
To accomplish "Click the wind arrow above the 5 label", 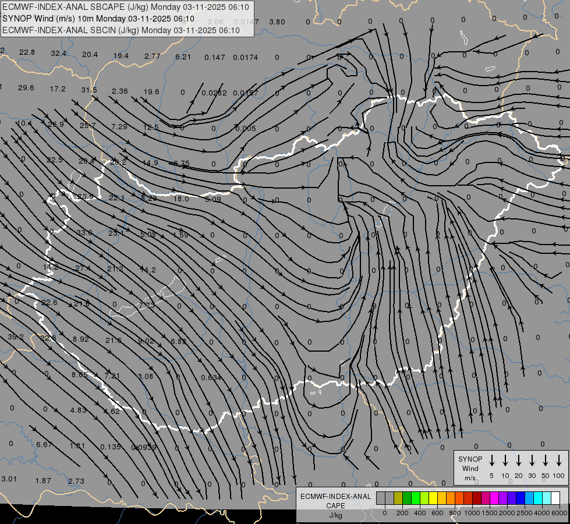I will click(491, 460).
